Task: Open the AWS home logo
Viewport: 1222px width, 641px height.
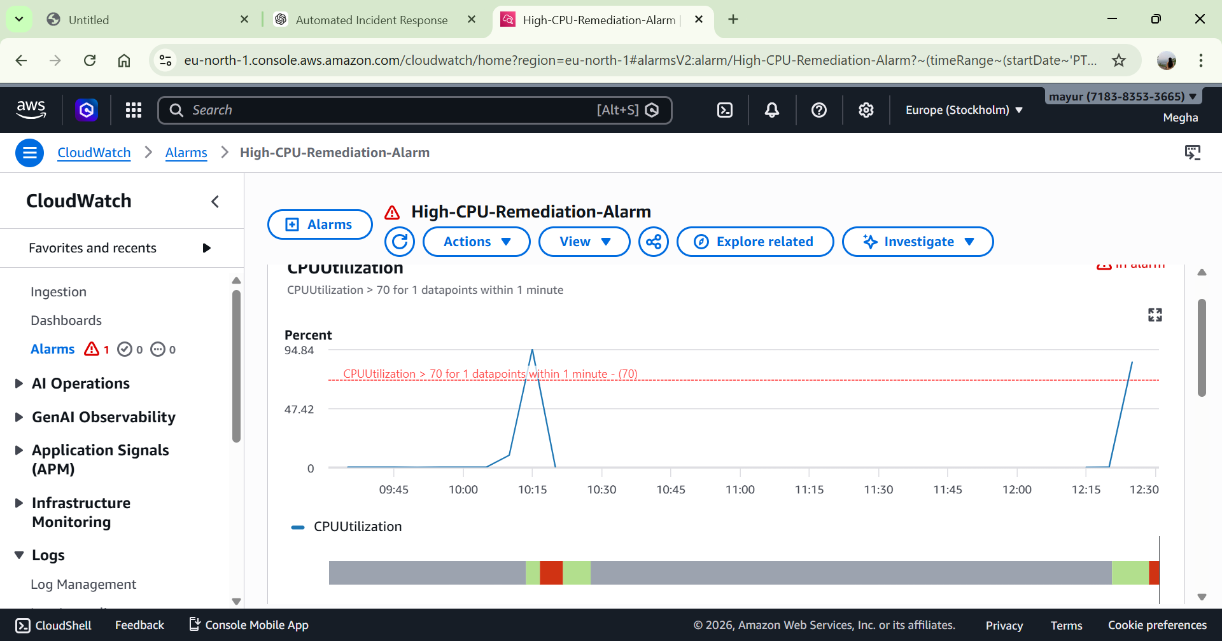Action: 31,109
